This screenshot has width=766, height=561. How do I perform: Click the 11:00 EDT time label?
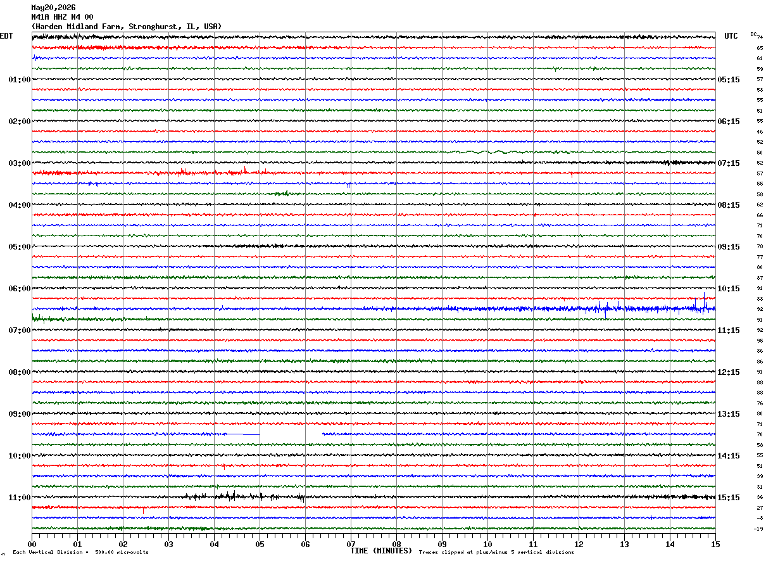pyautogui.click(x=20, y=498)
